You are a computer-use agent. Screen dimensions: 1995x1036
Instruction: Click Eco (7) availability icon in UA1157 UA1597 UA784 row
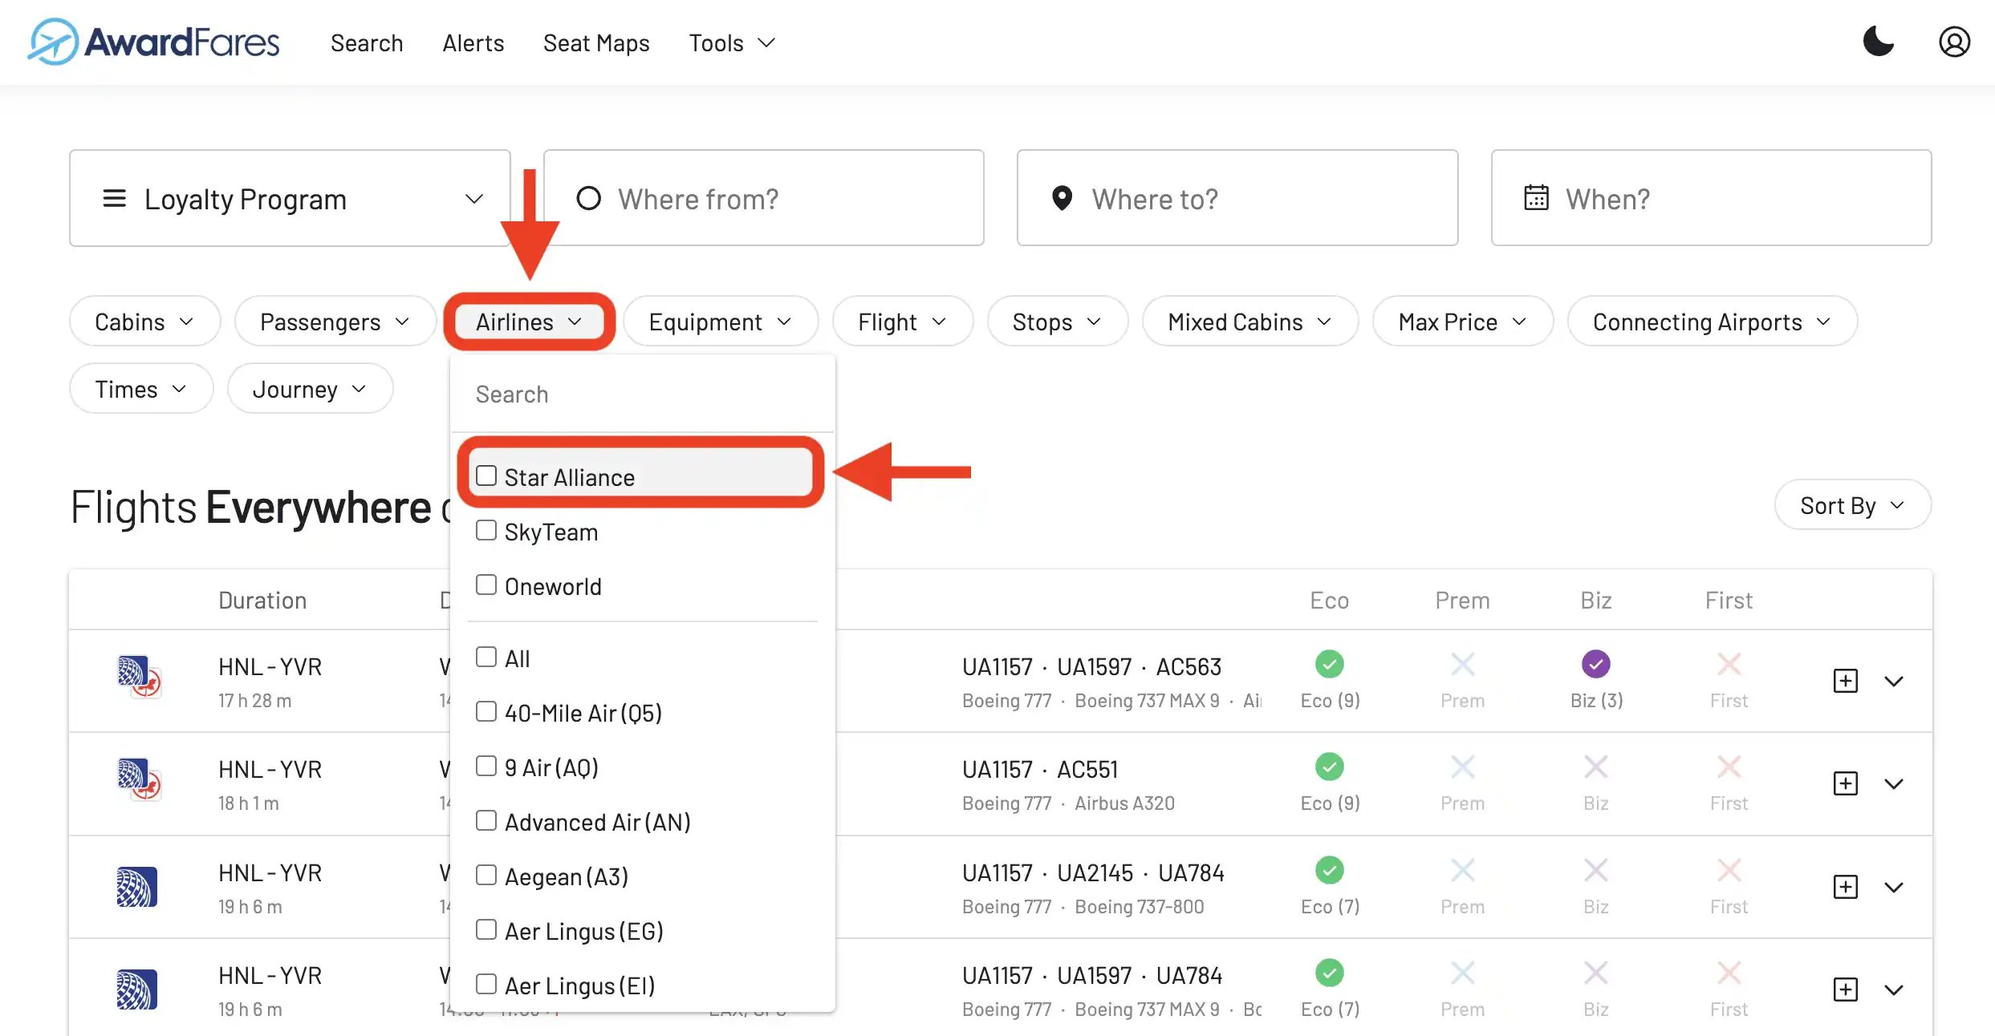(1330, 973)
